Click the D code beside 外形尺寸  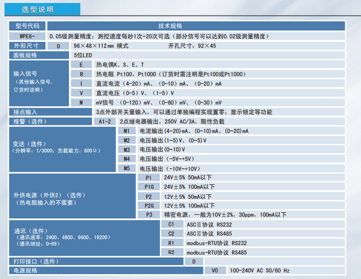pos(58,46)
